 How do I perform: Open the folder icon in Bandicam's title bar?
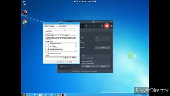click(96, 22)
